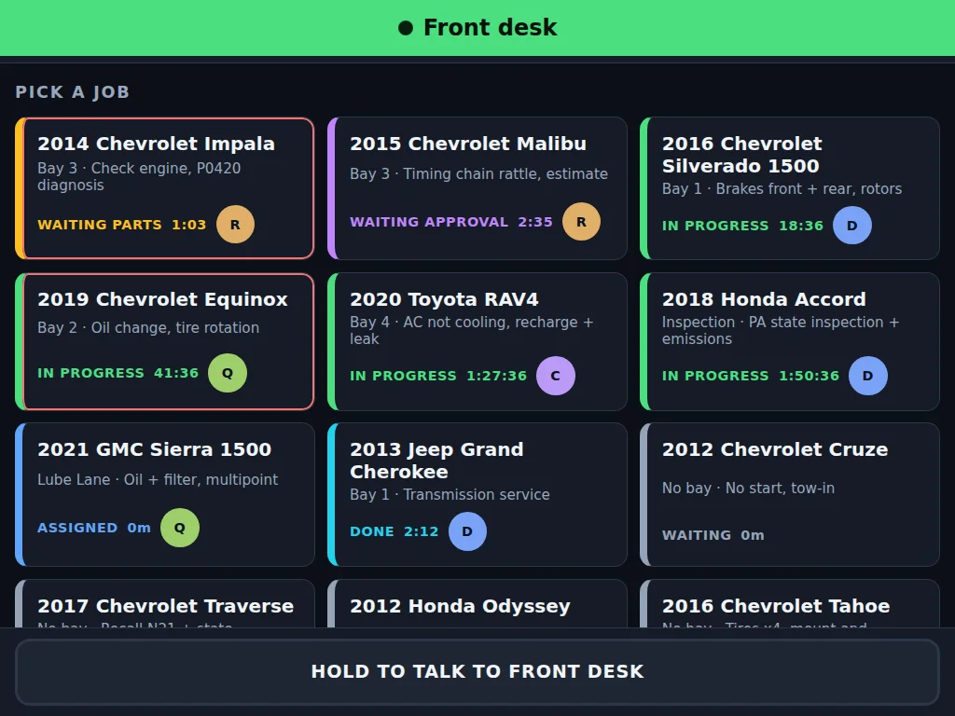Viewport: 955px width, 716px height.
Task: Open the 2017 Chevrolet Traverse job
Action: [164, 604]
